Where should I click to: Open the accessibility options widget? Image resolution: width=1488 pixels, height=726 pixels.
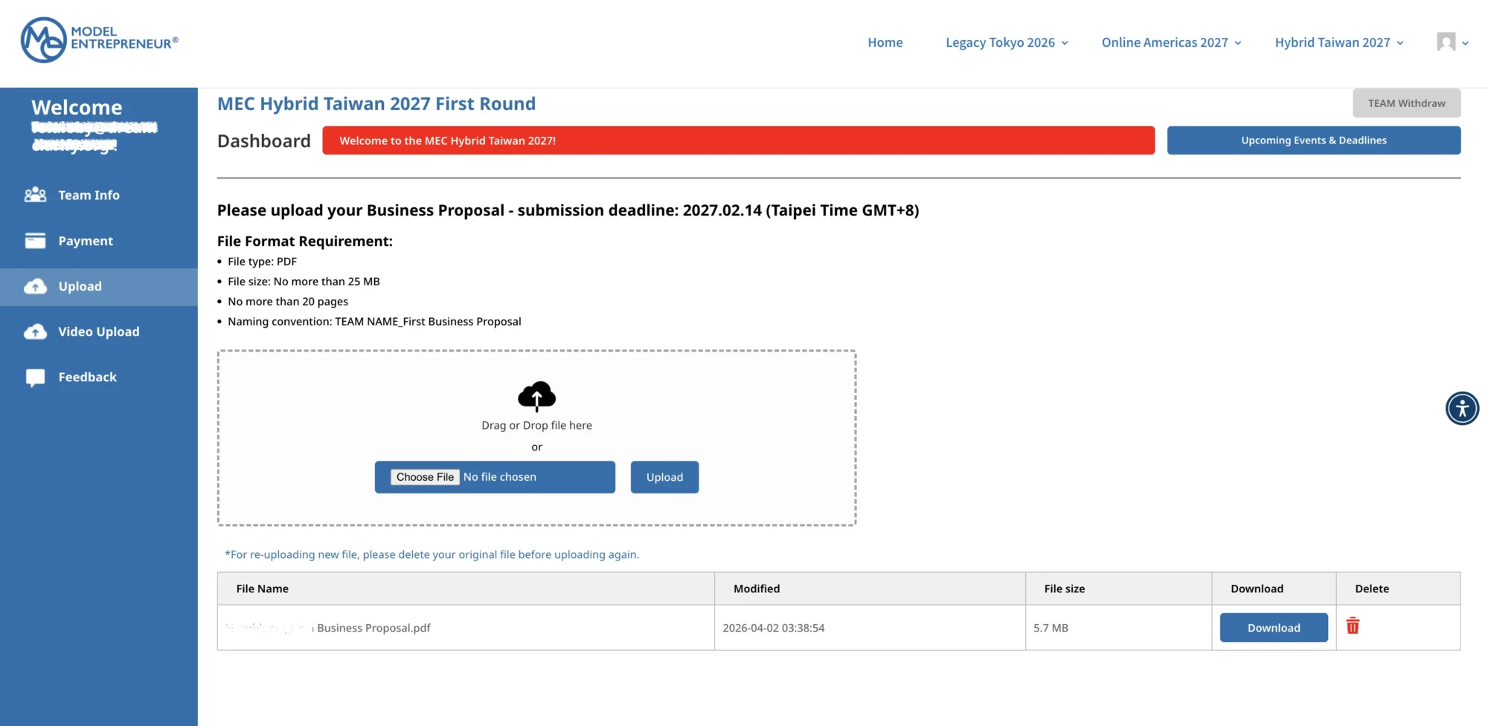point(1462,408)
